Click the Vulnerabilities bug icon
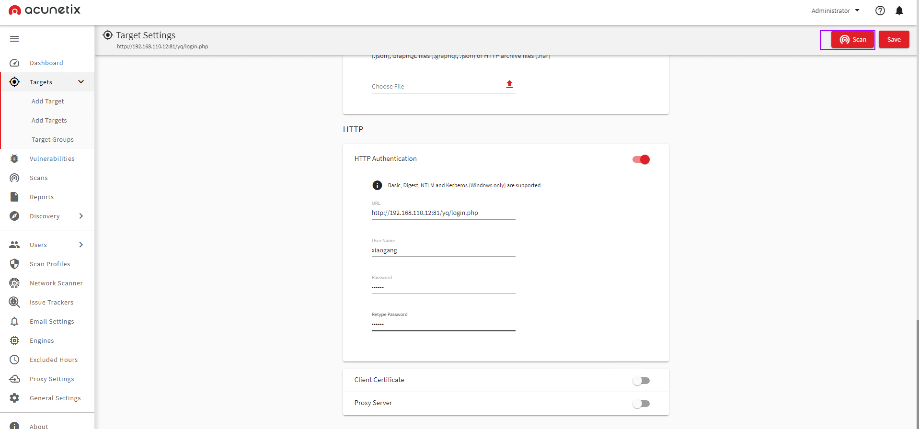 coord(14,158)
